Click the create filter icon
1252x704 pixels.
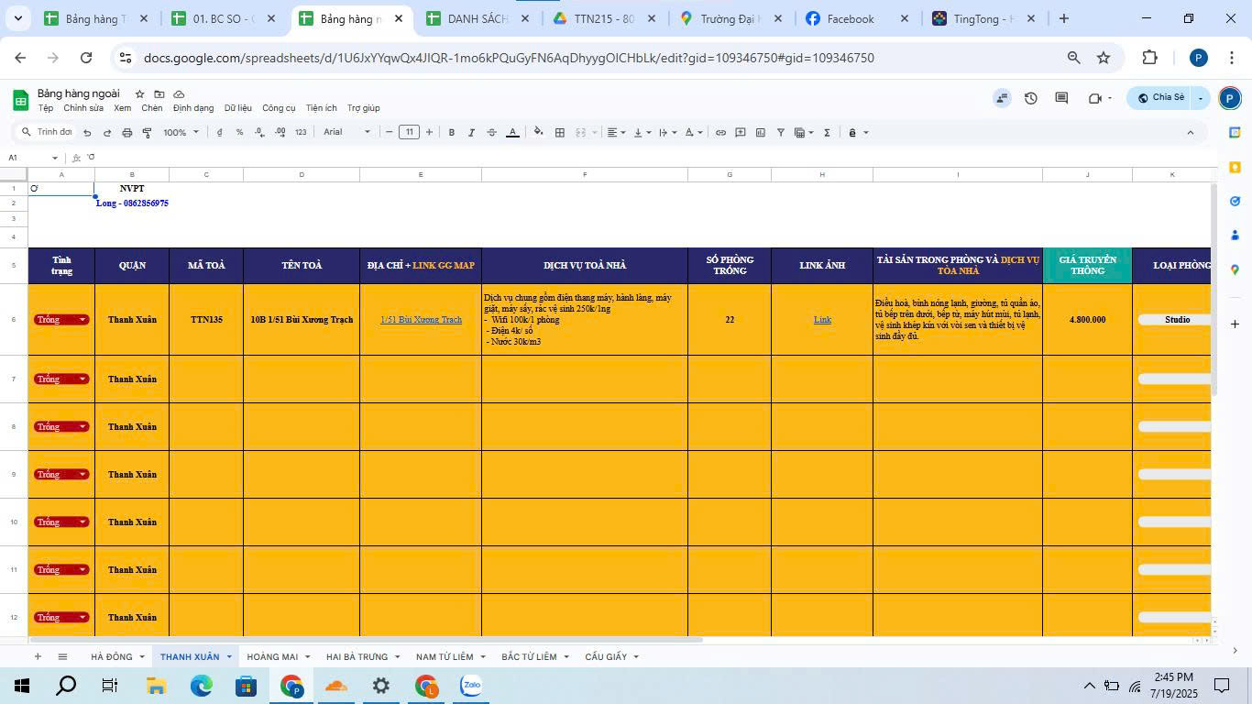[780, 133]
